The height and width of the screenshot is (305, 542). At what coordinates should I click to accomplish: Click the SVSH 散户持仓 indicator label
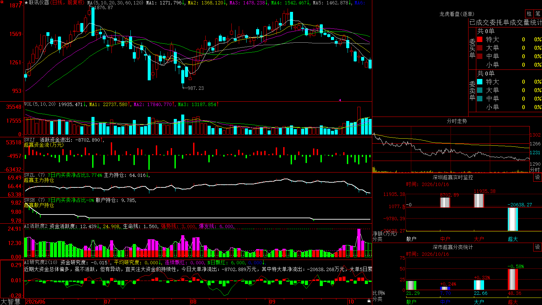(34, 200)
